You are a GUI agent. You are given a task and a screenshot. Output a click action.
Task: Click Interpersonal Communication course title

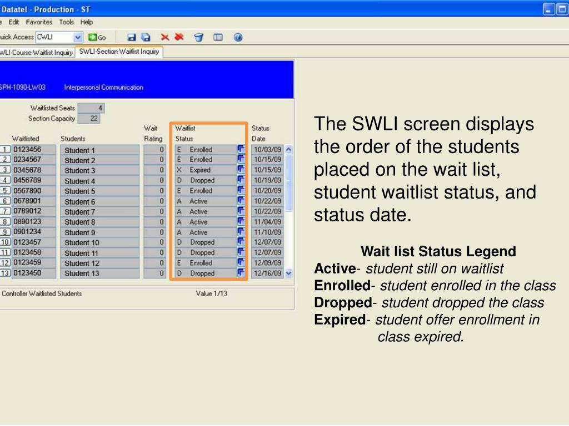point(104,87)
